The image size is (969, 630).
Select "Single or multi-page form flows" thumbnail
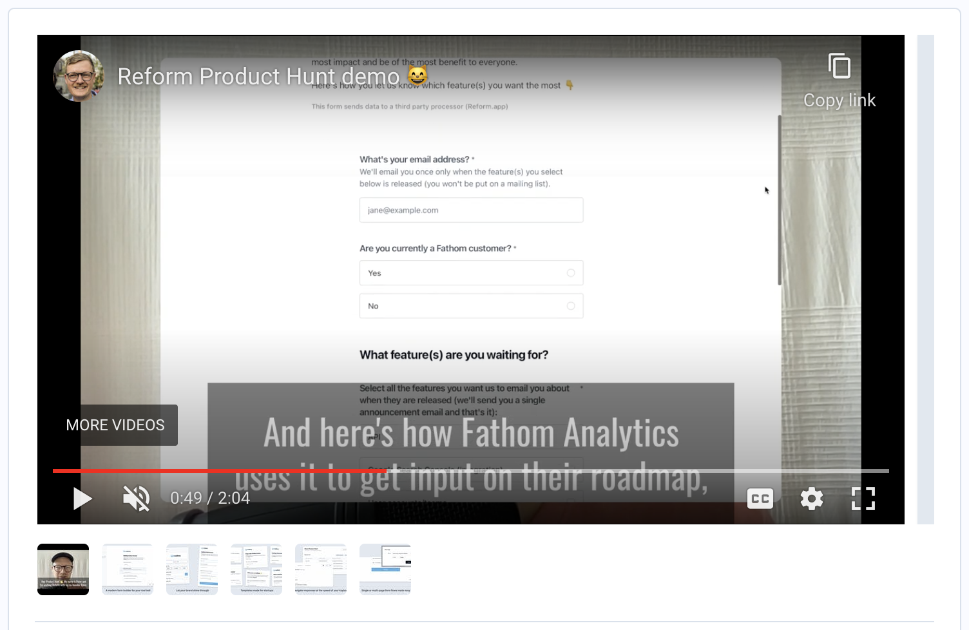tap(385, 569)
